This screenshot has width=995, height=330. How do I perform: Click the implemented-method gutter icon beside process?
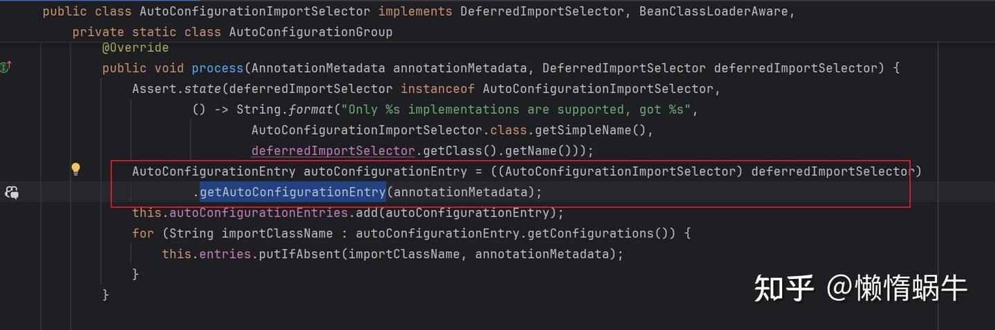coord(6,67)
